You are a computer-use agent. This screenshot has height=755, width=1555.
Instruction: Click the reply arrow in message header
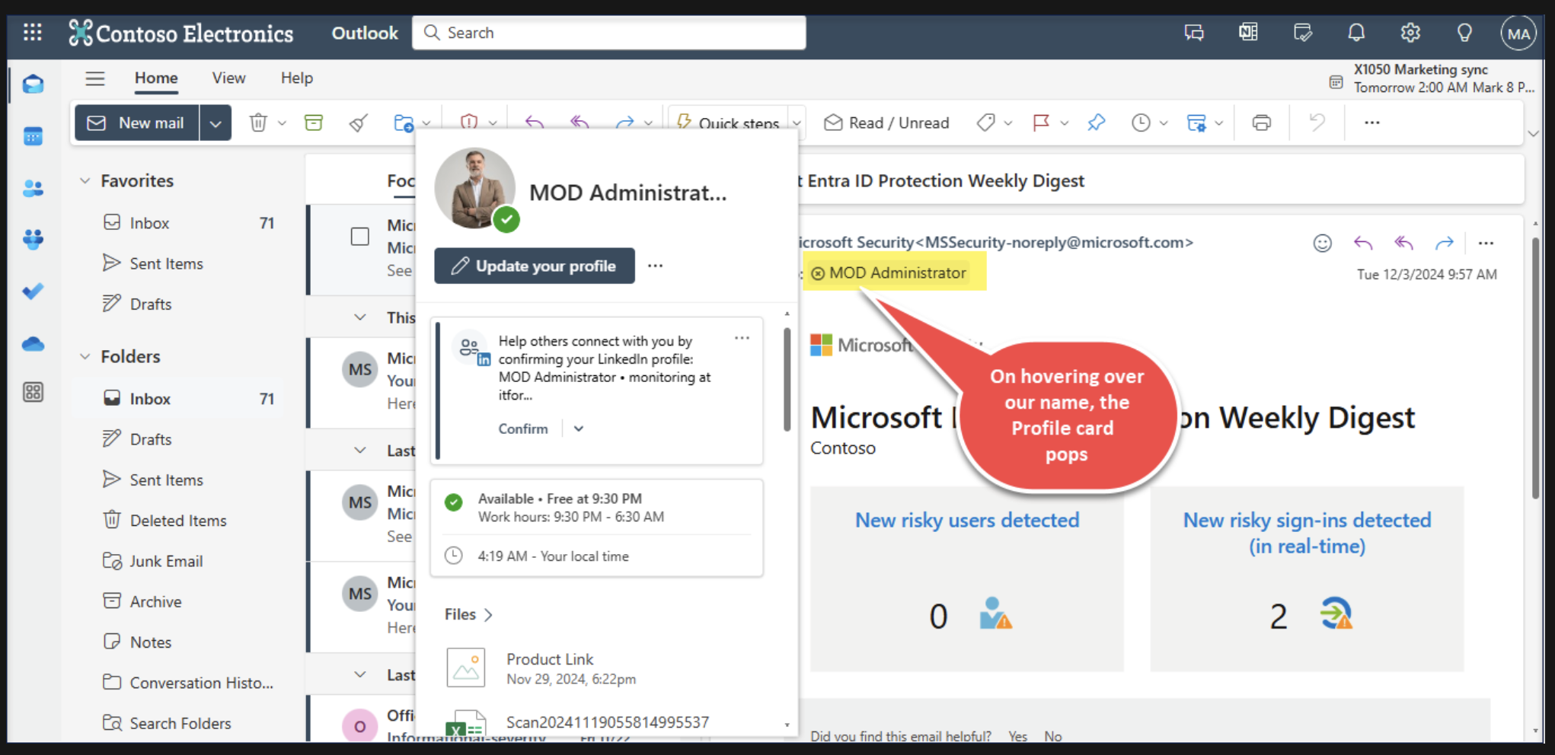click(1363, 243)
